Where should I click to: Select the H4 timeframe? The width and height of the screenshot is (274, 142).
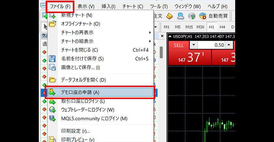pyautogui.click(x=222, y=27)
